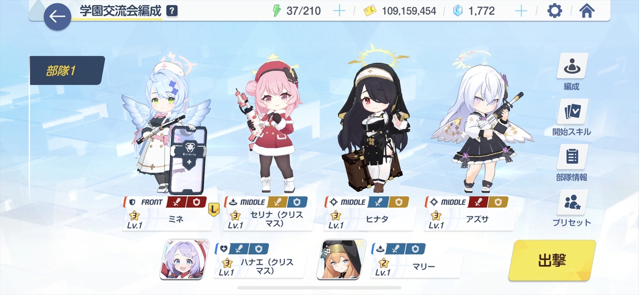Return to home screen icon
This screenshot has width=639, height=295.
(586, 11)
